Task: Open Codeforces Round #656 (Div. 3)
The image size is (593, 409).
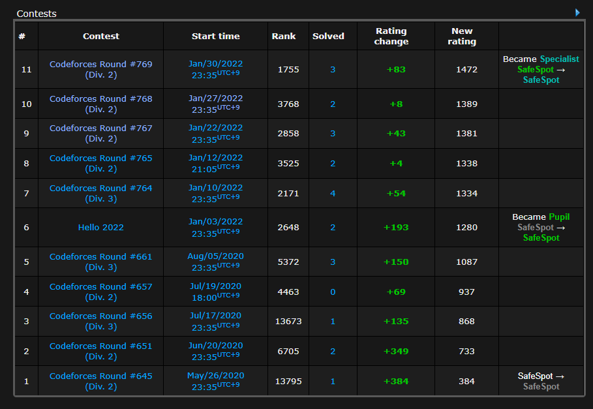Action: pos(101,322)
